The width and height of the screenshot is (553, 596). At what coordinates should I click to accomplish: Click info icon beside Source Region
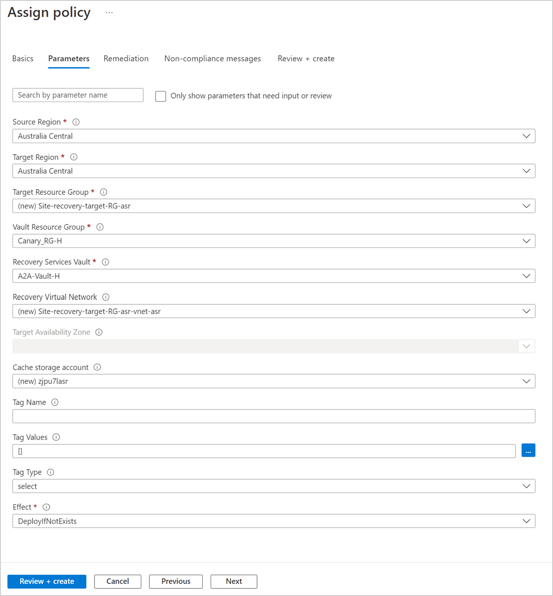pyautogui.click(x=76, y=122)
